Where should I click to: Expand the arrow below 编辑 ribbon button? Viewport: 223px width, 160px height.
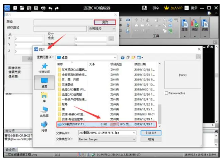point(205,36)
